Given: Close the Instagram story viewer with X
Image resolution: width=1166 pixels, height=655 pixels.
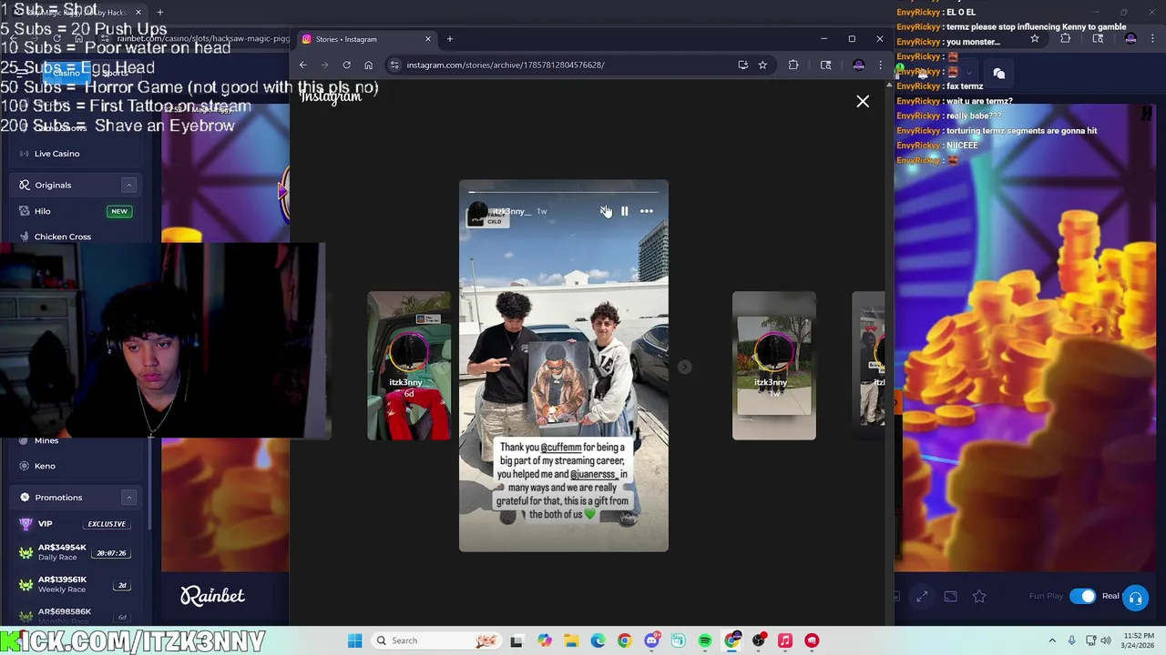Looking at the screenshot, I should 863,101.
